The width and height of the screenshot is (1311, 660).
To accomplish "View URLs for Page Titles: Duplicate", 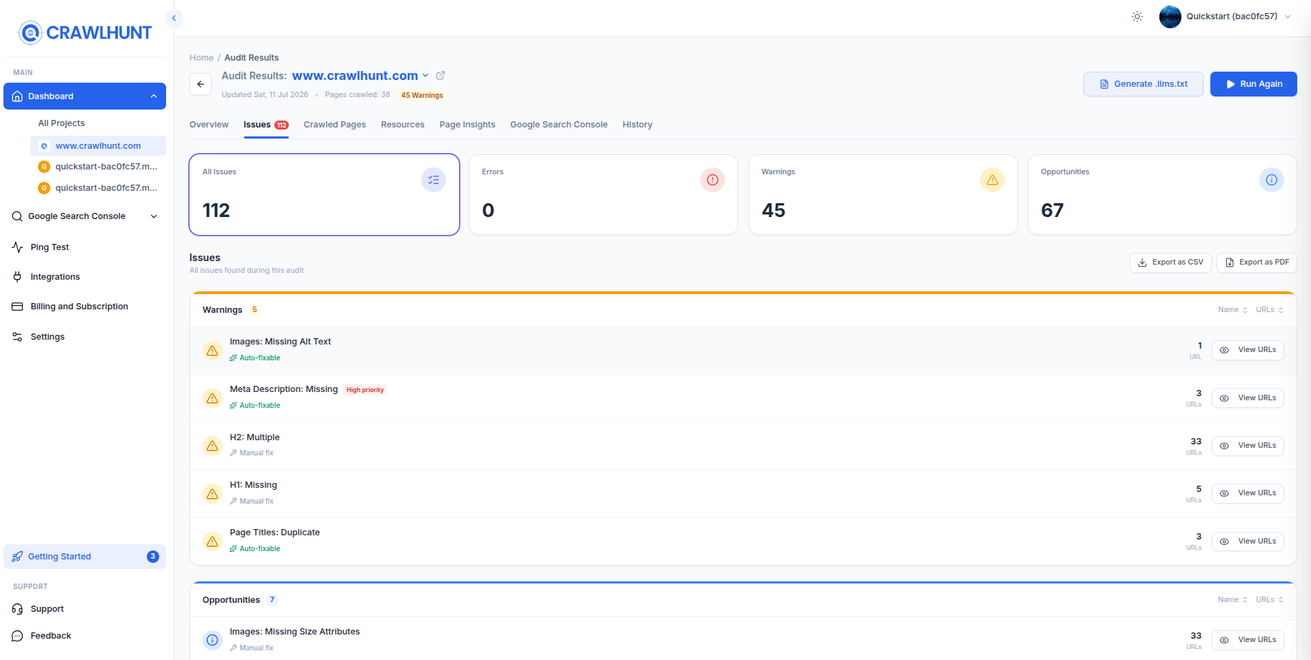I will tap(1248, 542).
